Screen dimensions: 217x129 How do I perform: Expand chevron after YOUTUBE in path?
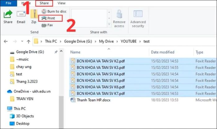pos(140,41)
